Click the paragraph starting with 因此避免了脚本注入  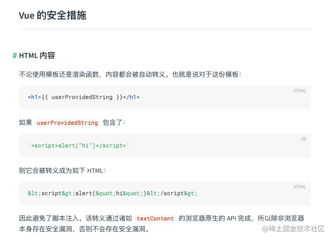coord(76,218)
